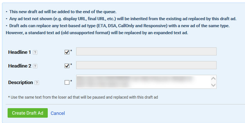Focus the Headline 1 text field
245x123 pixels.
(146, 52)
